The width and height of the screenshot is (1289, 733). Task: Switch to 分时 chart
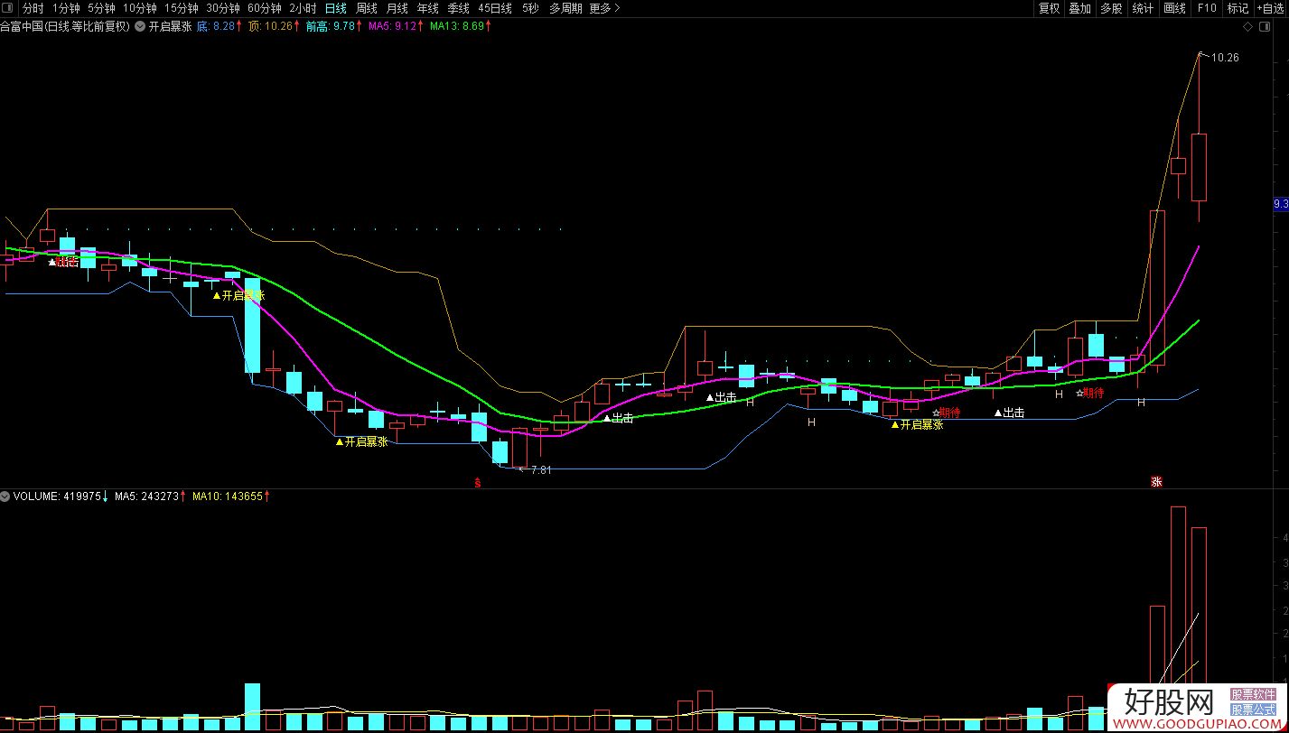[x=33, y=8]
